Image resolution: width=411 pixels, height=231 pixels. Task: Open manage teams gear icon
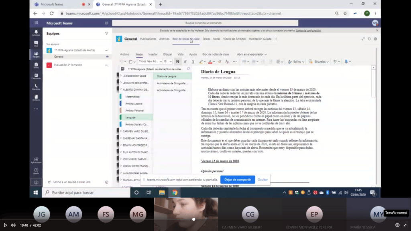106,182
